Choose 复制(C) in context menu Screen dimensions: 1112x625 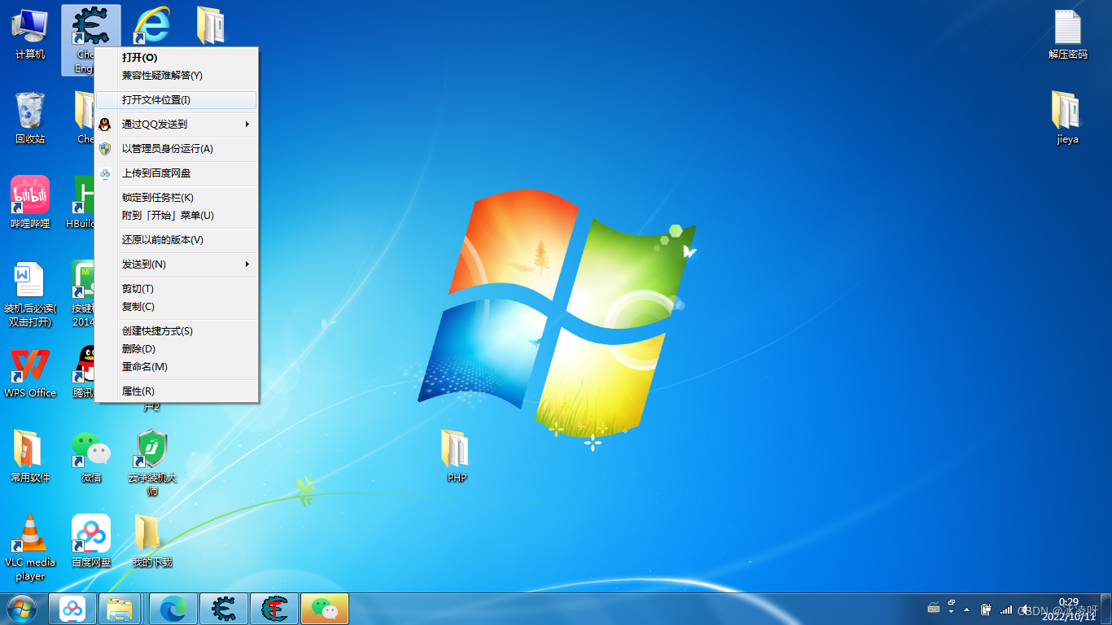177,307
